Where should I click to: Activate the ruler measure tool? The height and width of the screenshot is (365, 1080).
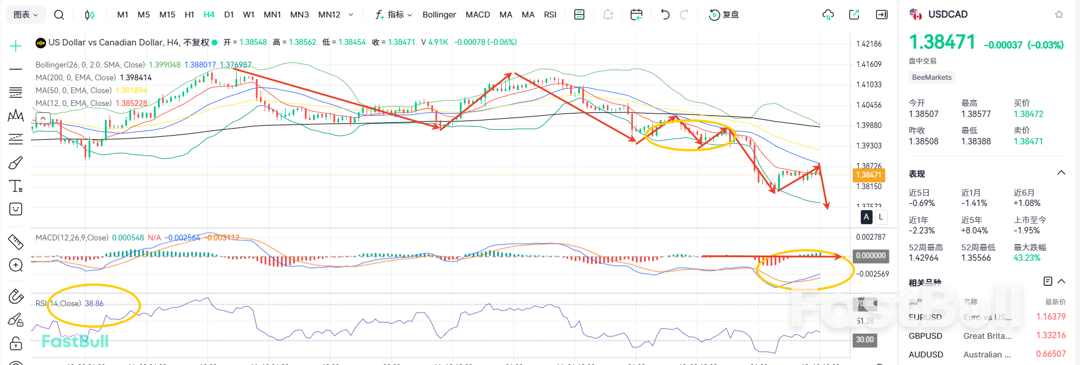[x=16, y=242]
